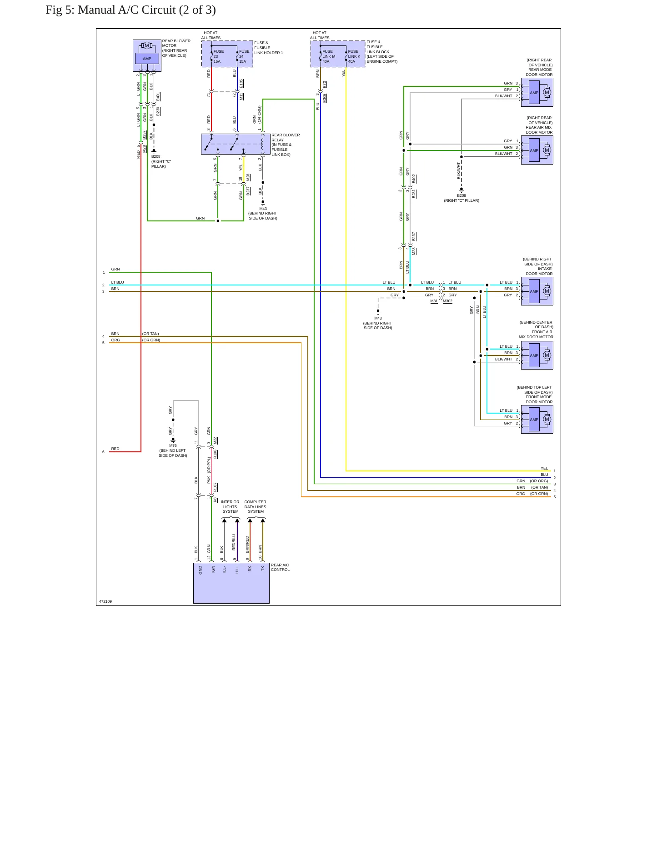
Task: Click the Interior Lights System label
Action: [230, 507]
